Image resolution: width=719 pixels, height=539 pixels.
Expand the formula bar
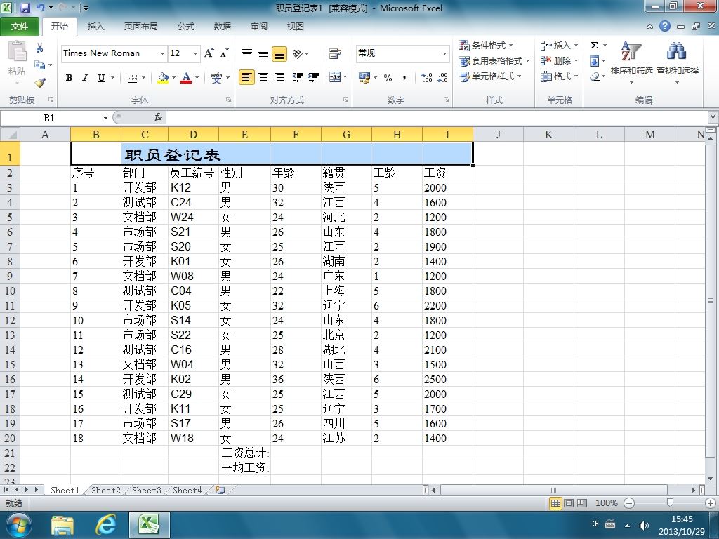click(713, 117)
